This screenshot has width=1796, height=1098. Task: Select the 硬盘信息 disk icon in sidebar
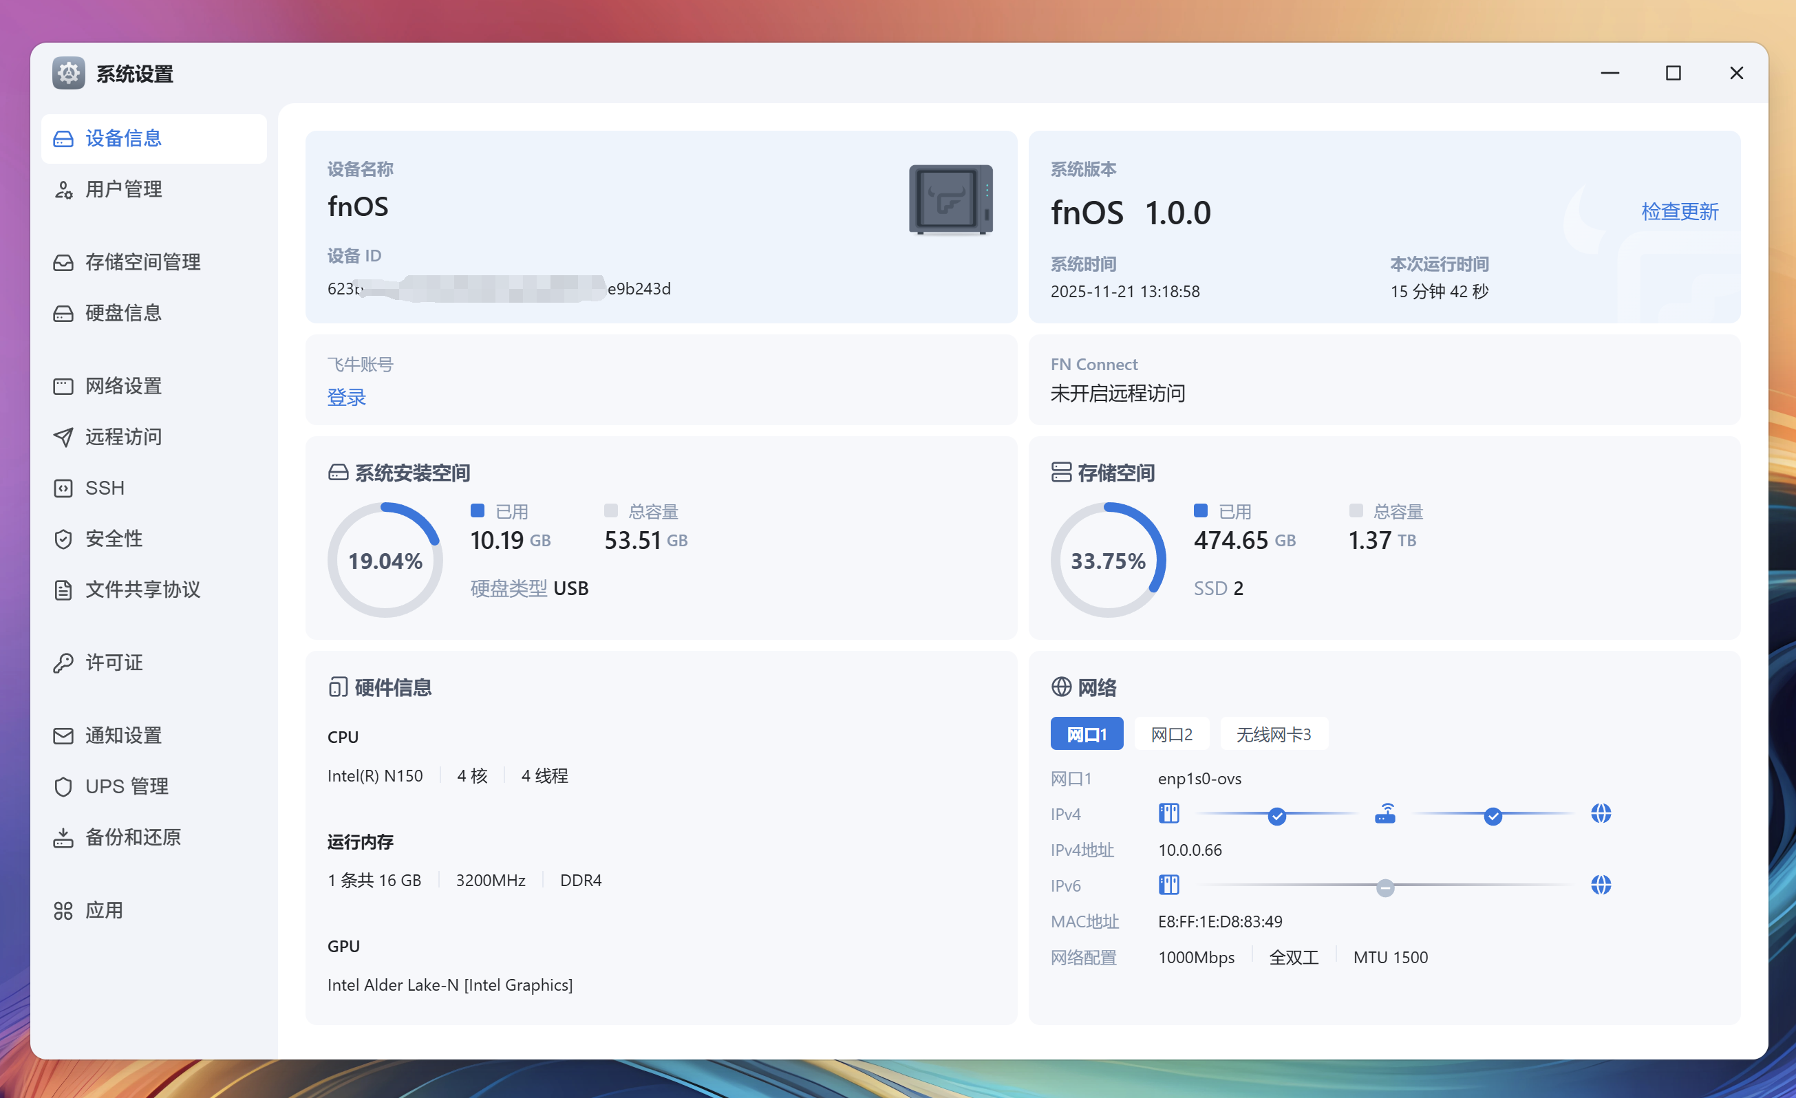tap(63, 313)
